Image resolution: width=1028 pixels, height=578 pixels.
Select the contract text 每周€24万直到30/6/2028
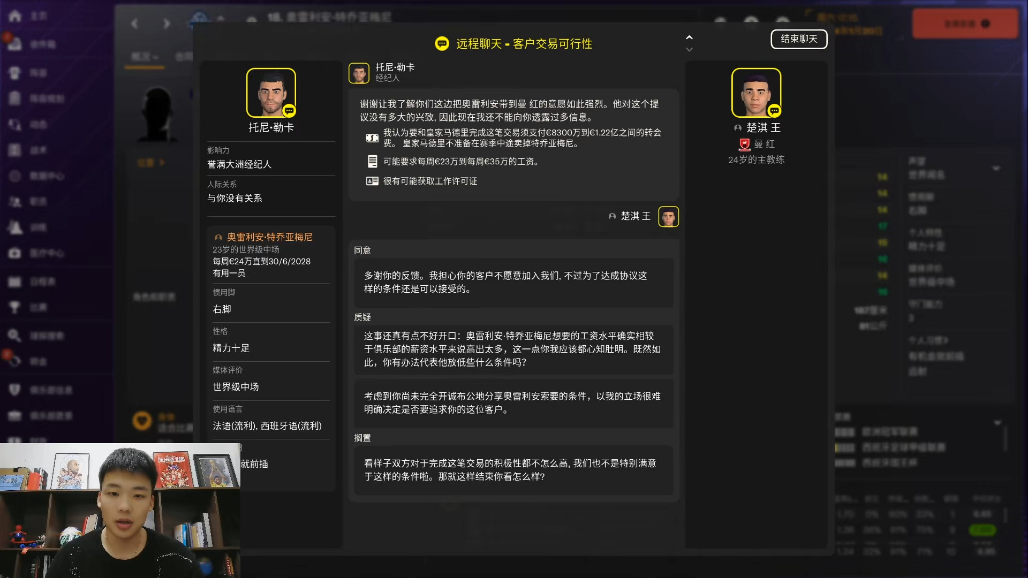pyautogui.click(x=261, y=262)
